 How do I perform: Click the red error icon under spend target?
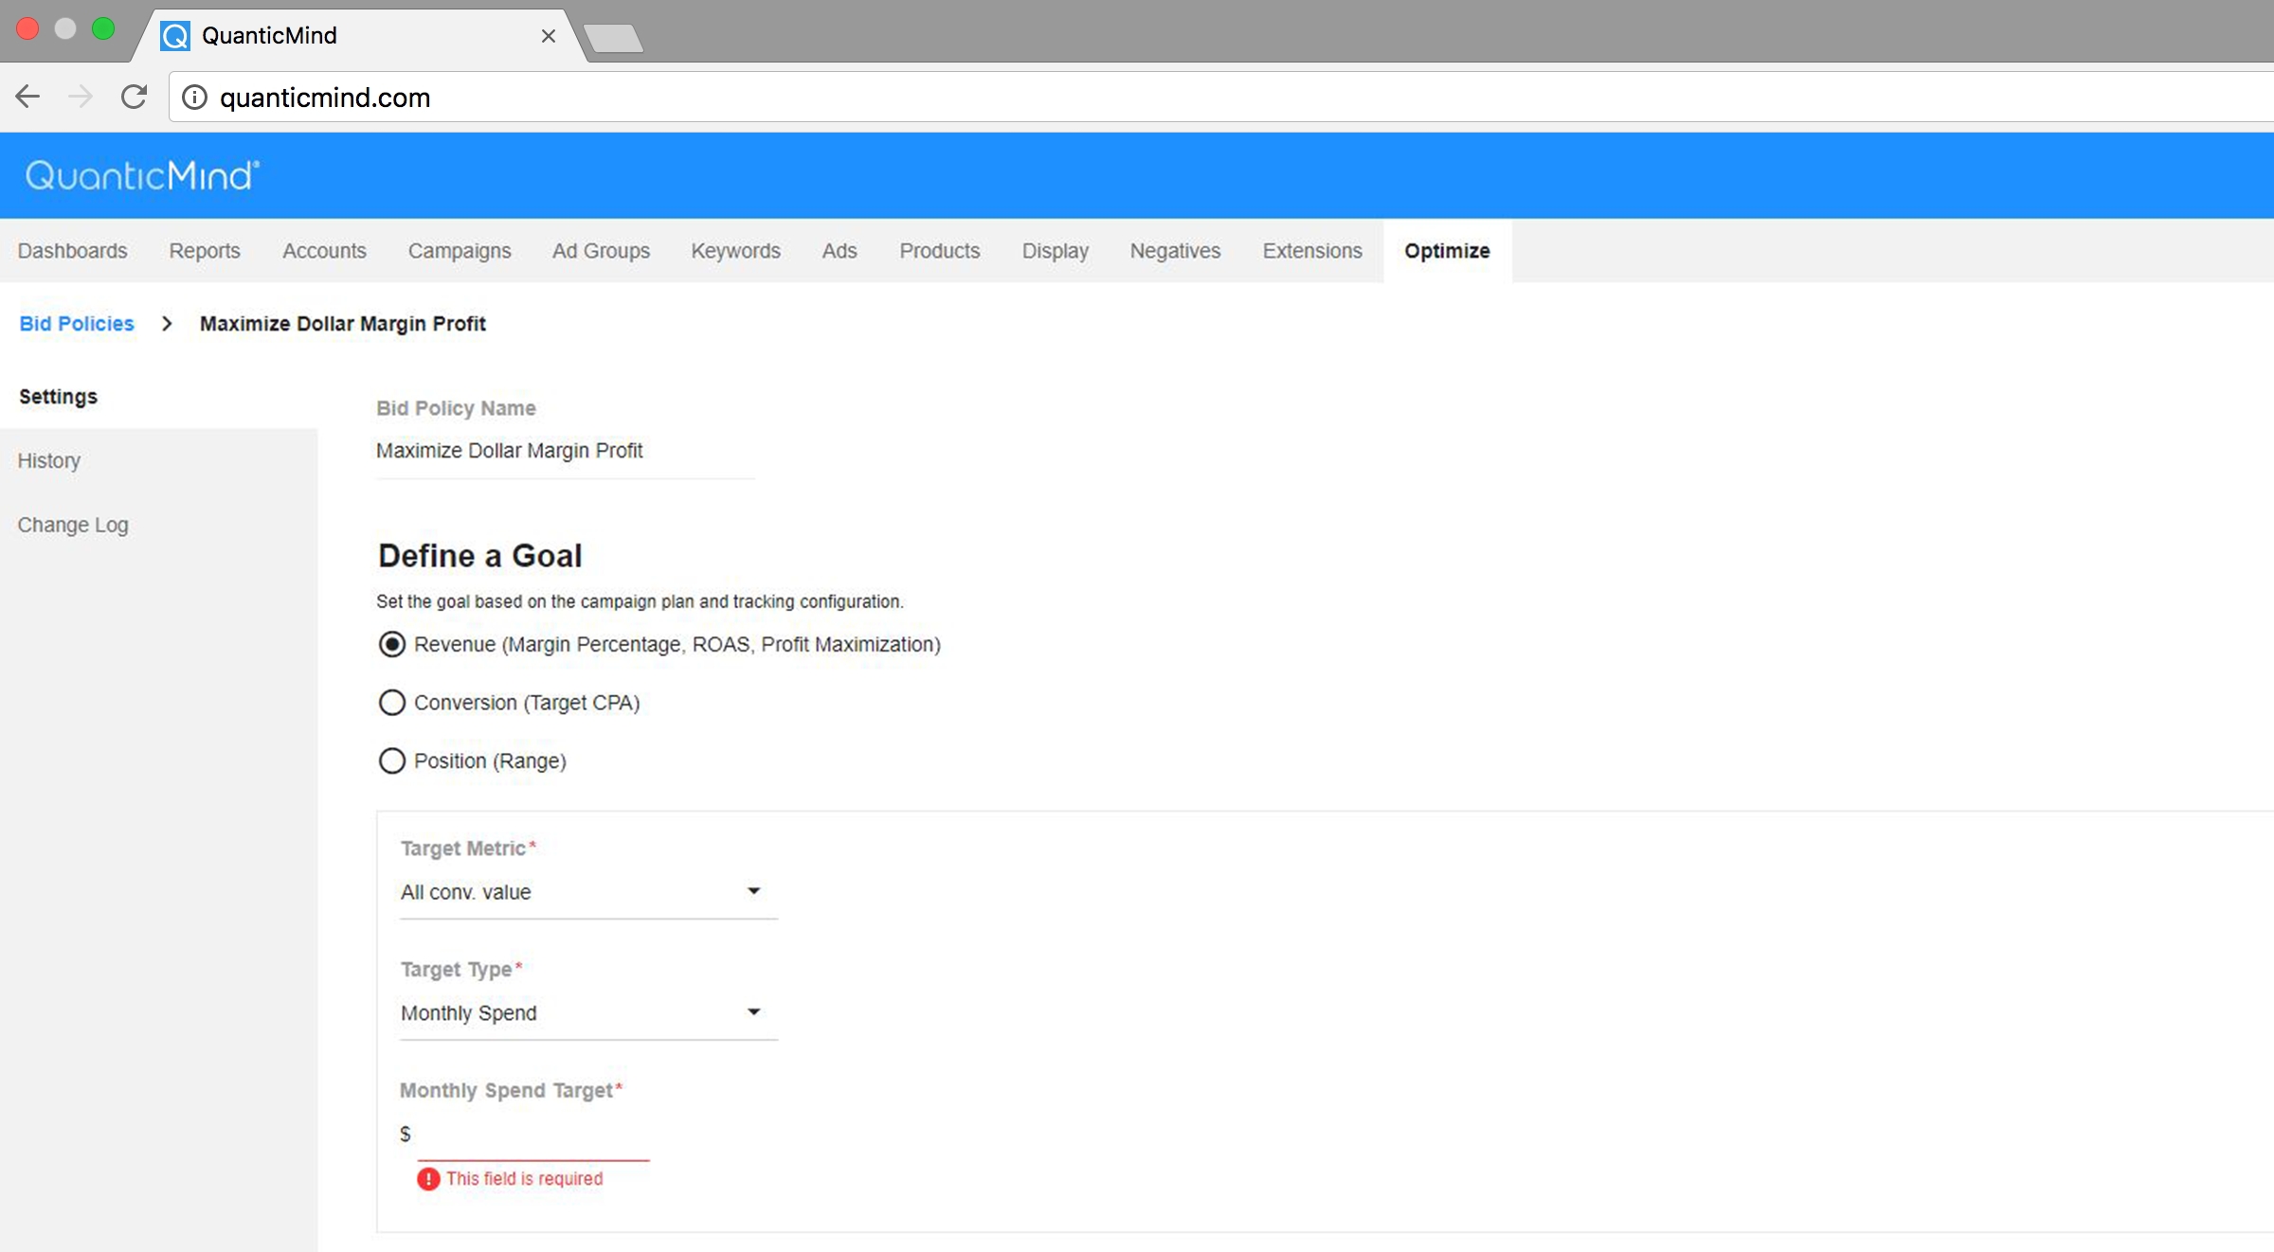tap(428, 1178)
